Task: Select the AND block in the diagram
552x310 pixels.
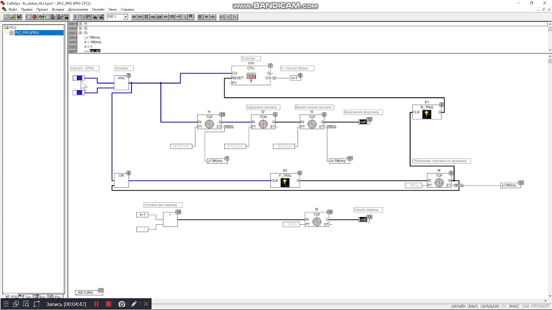Action: 121,83
